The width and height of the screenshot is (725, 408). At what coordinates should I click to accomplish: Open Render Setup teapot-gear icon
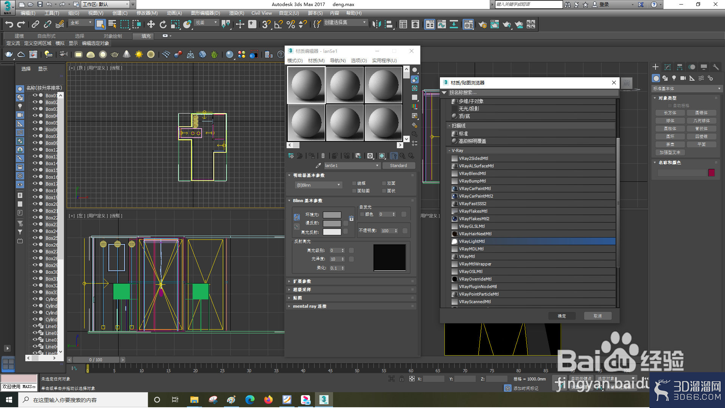(483, 25)
